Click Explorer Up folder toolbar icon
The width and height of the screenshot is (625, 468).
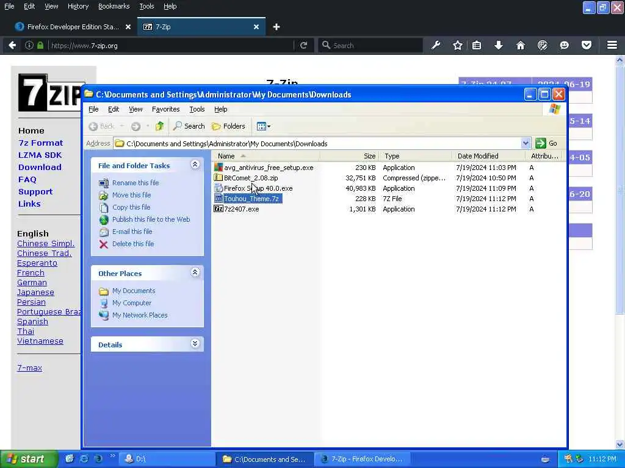tap(160, 126)
